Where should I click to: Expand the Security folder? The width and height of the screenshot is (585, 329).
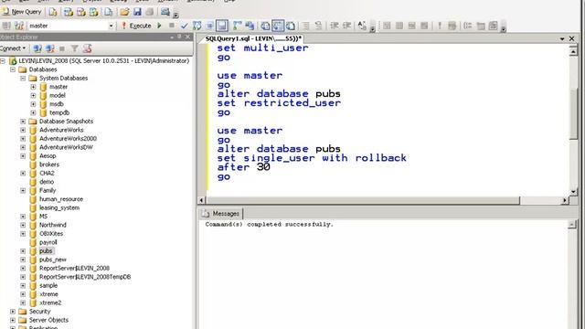click(x=13, y=312)
